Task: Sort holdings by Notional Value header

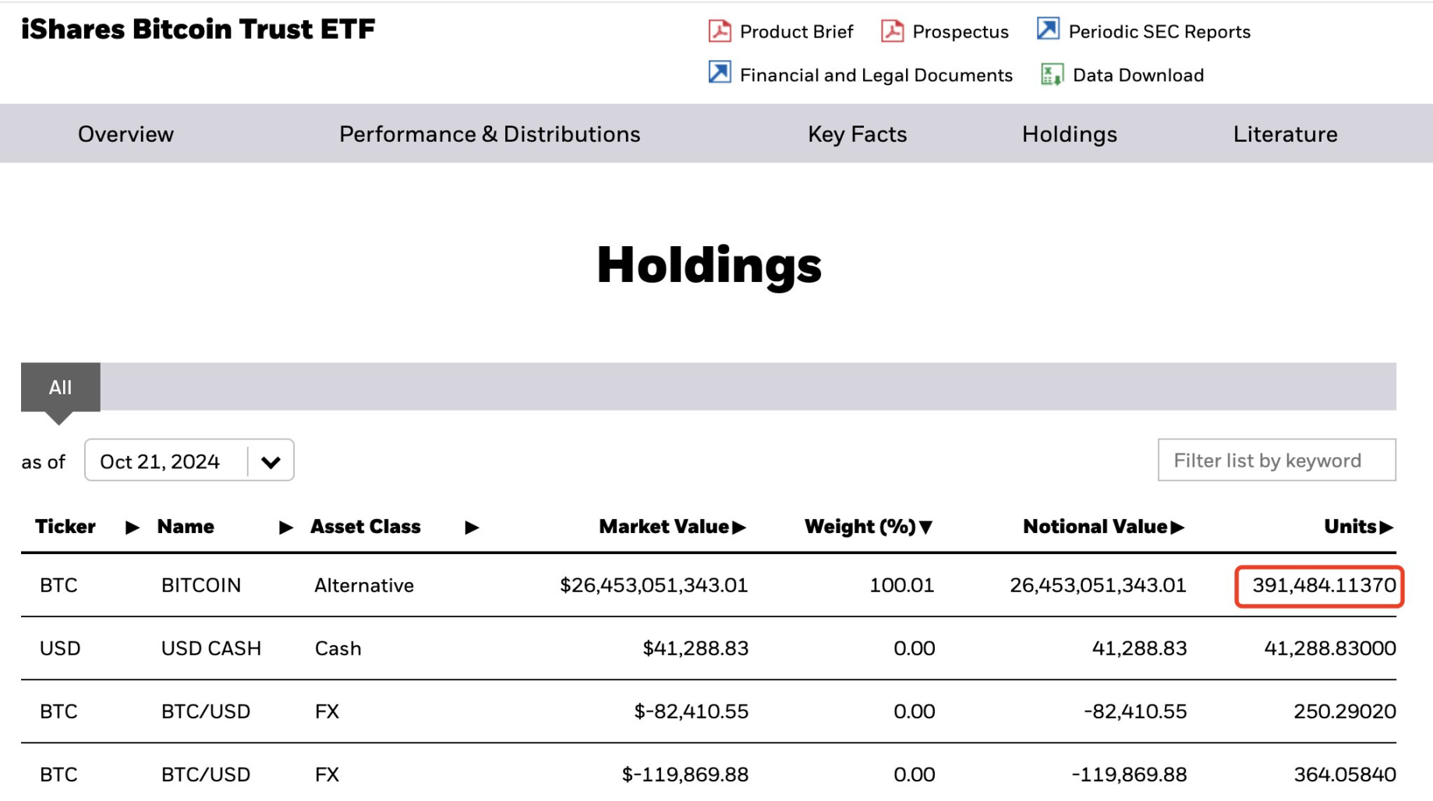Action: click(1102, 528)
